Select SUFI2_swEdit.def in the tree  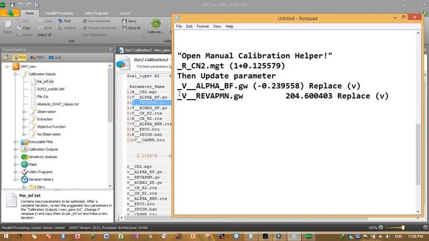click(x=51, y=89)
